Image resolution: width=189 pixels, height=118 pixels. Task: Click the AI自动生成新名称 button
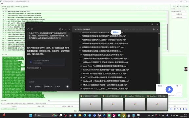tap(68, 106)
